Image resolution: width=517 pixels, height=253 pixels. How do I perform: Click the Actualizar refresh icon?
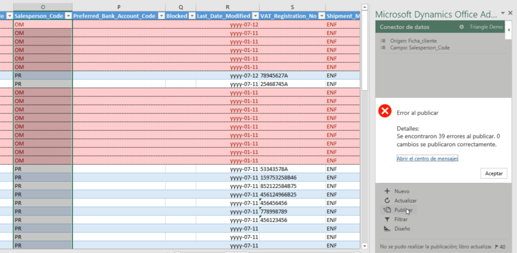click(387, 200)
